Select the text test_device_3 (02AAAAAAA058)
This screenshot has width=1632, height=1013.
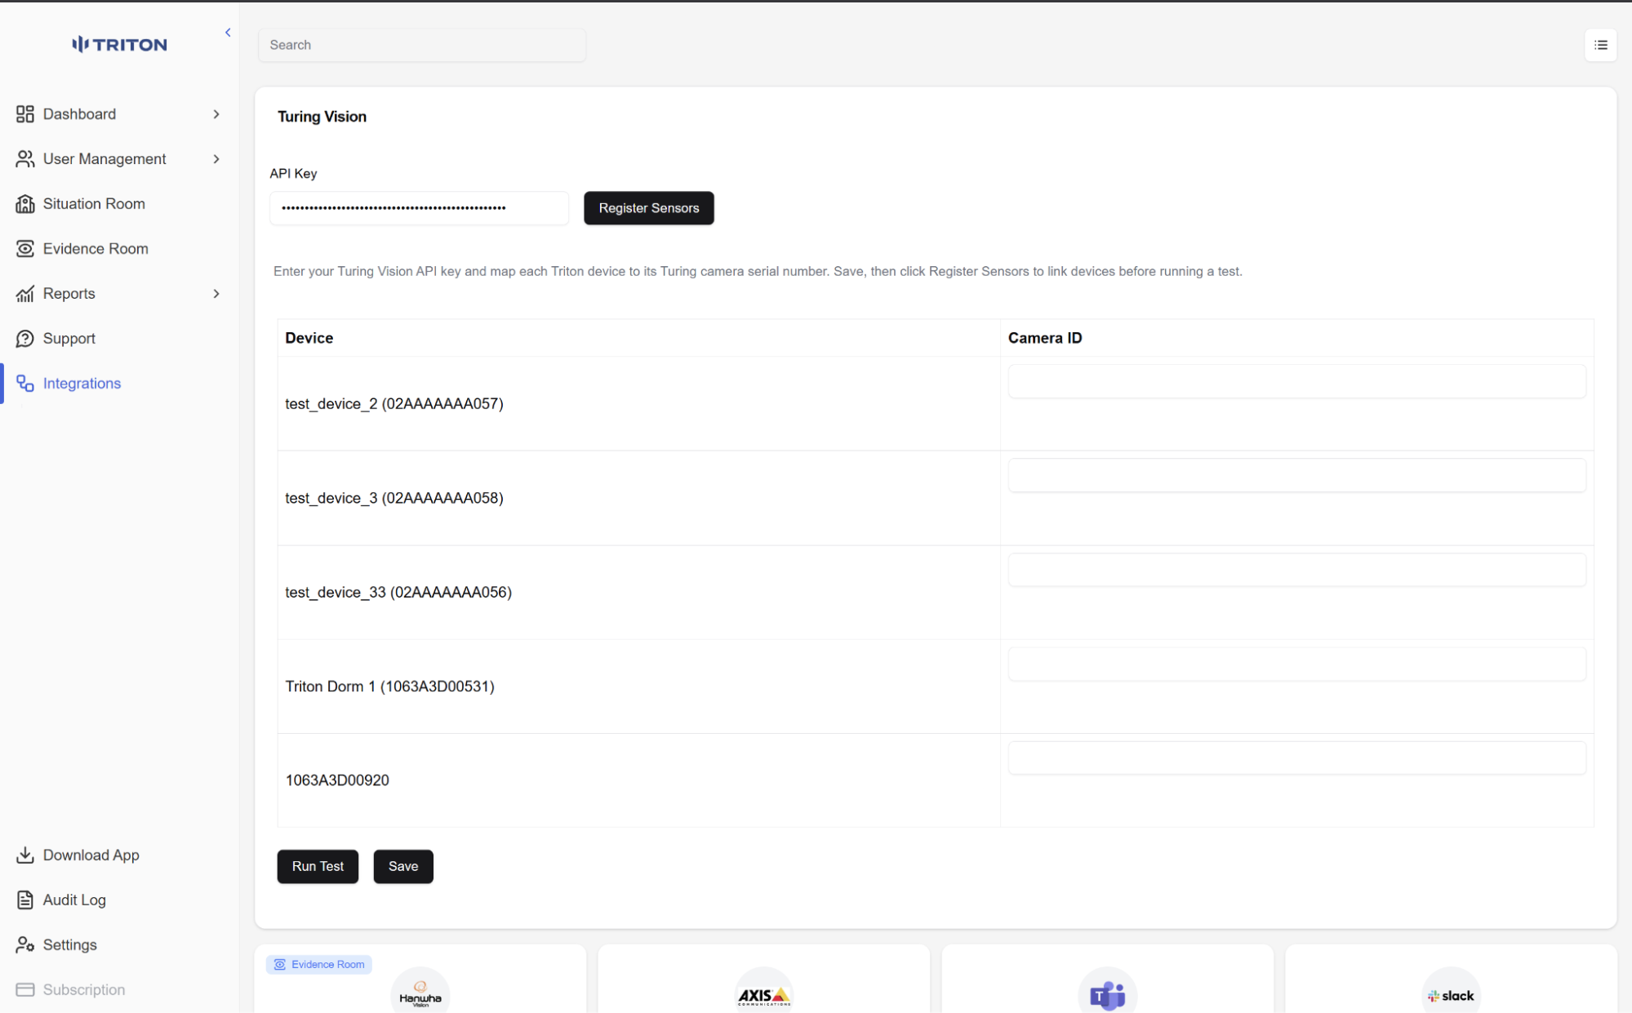click(x=394, y=498)
